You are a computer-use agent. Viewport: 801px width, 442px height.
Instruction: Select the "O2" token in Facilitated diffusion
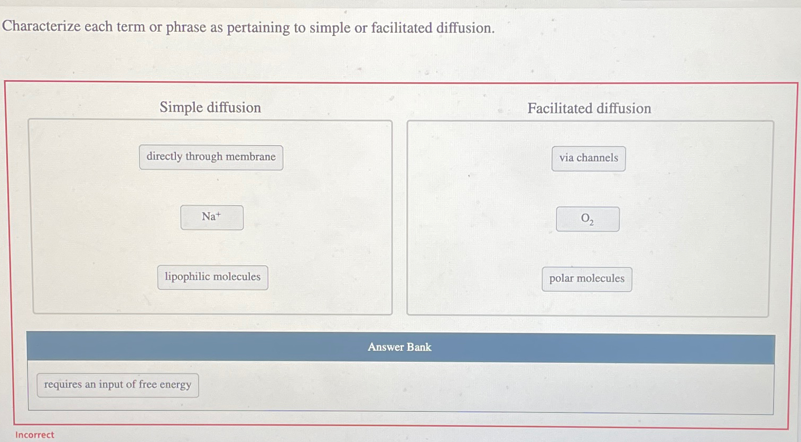click(587, 219)
